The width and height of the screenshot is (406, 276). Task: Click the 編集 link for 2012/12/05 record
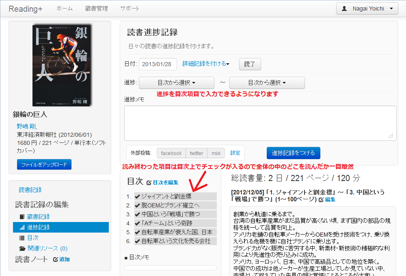point(330,200)
